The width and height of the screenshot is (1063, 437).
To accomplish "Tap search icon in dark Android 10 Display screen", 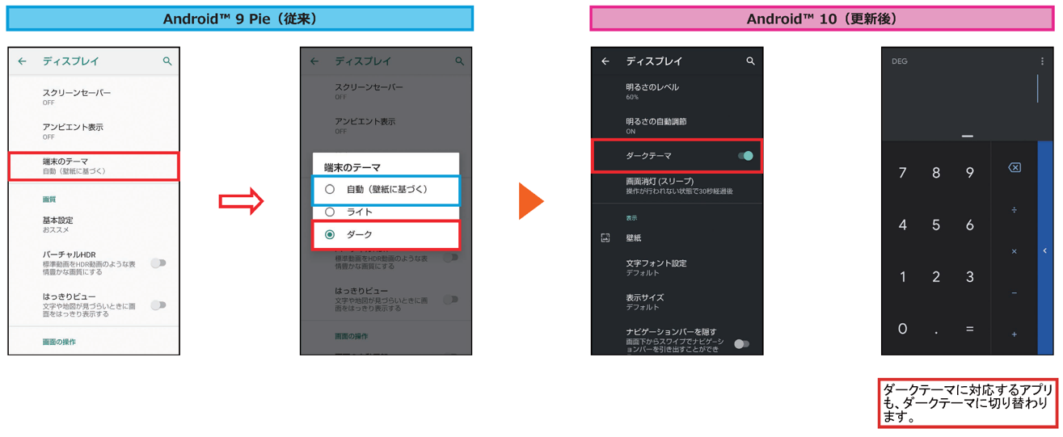I will (750, 61).
